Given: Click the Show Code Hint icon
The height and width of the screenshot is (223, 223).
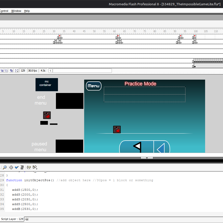Looking at the screenshot, I should click(29, 167).
